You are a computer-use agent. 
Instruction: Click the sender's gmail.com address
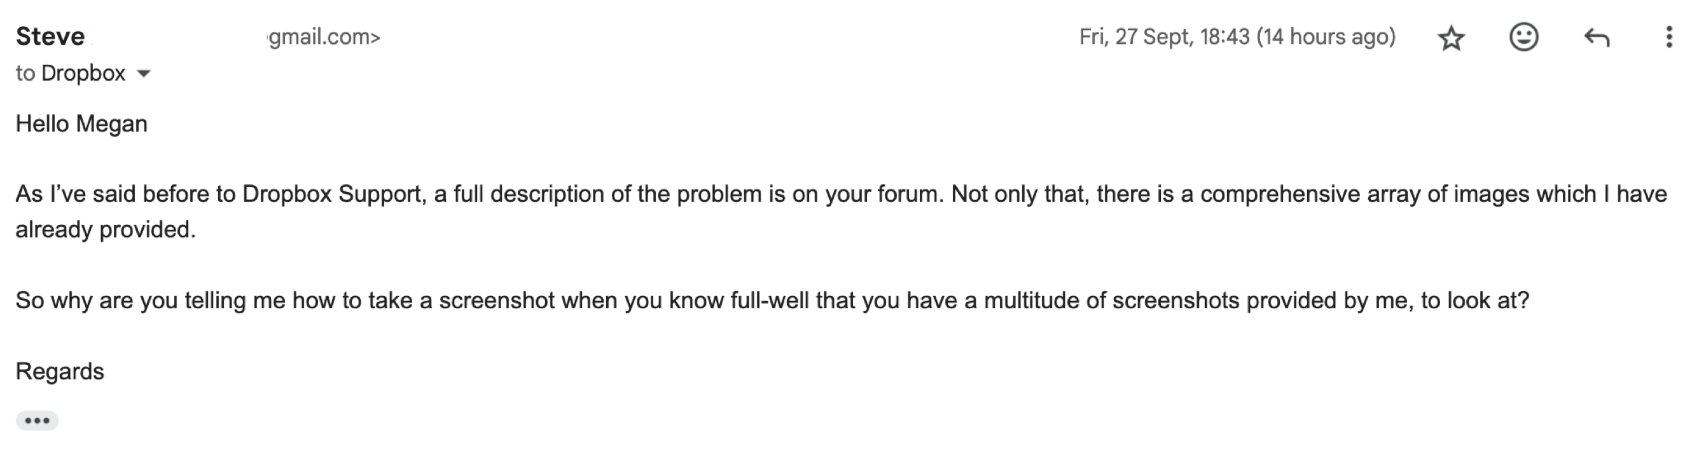tap(324, 37)
